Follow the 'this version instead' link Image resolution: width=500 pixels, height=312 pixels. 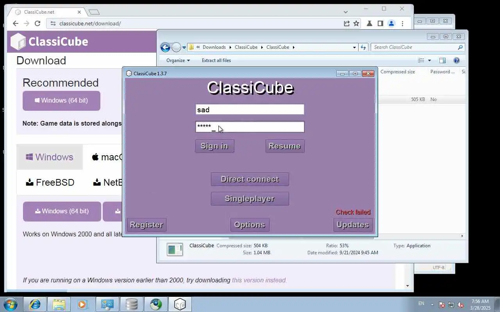[259, 280]
